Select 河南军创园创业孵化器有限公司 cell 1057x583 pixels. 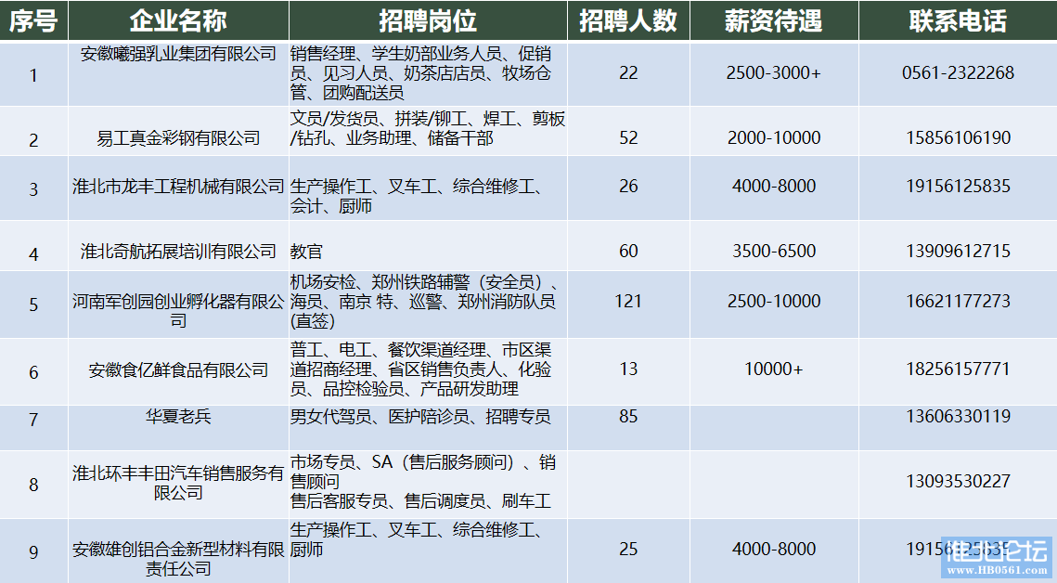tap(178, 310)
